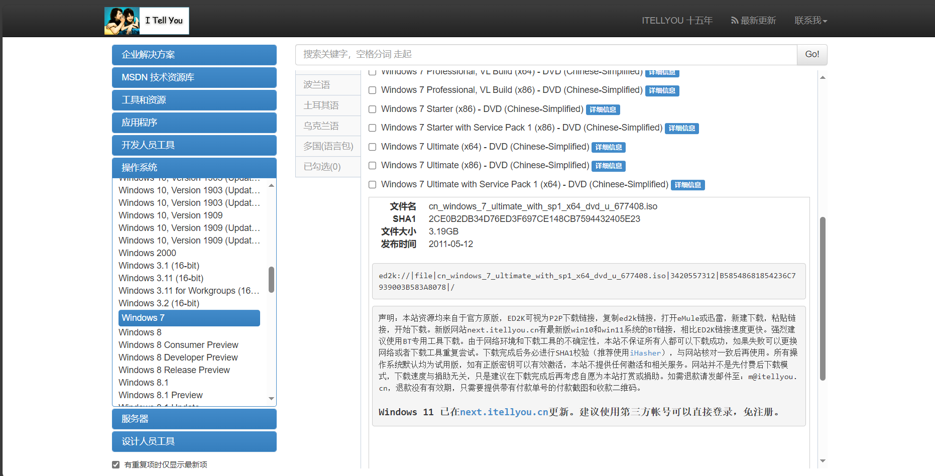This screenshot has width=935, height=476.
Task: Click the SHA1 hash value
Action: point(534,219)
